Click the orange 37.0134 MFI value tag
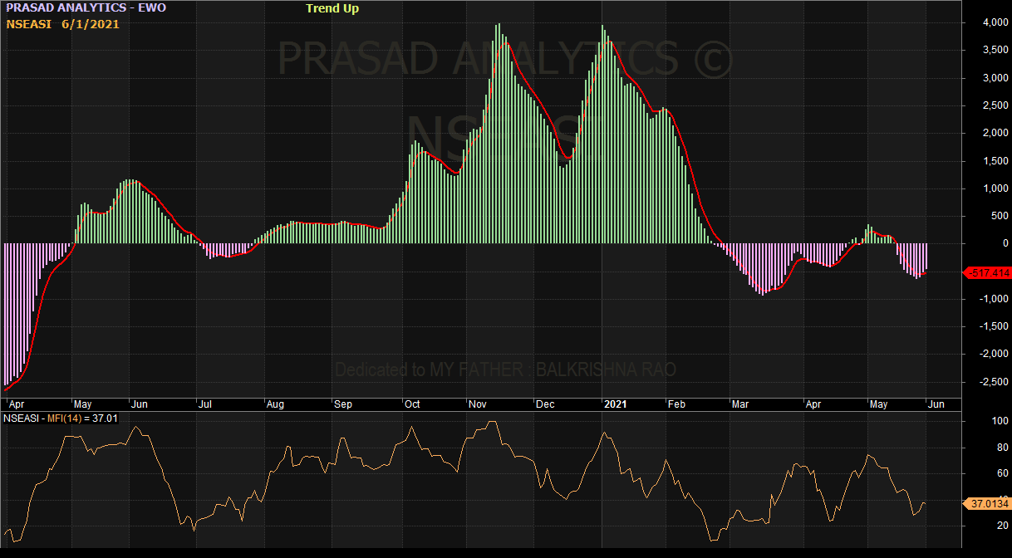This screenshot has width=1012, height=558. (x=988, y=503)
